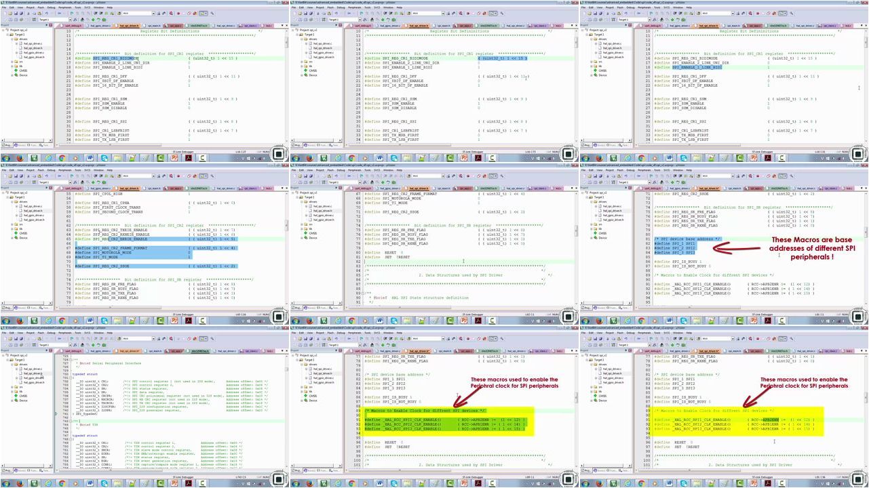Click find-in-files binoculars icon in middle-right screenshot

(698, 176)
